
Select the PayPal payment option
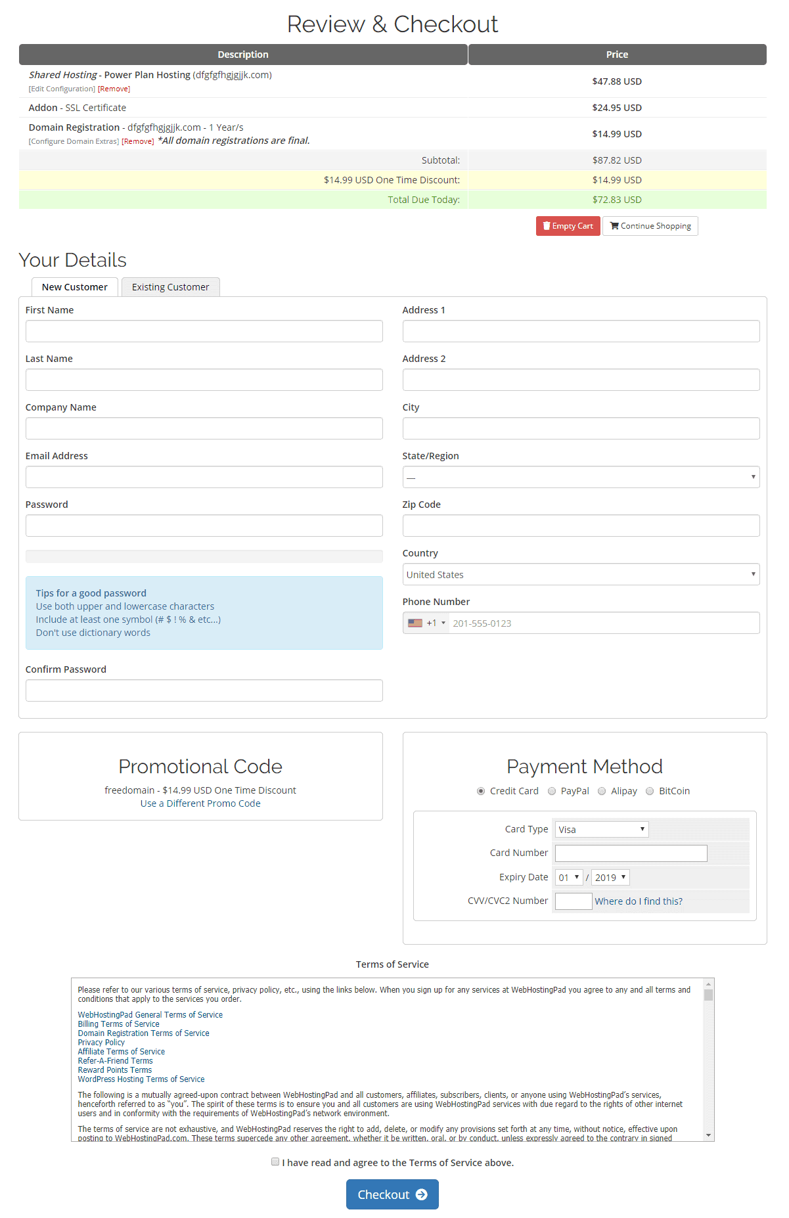coord(552,792)
